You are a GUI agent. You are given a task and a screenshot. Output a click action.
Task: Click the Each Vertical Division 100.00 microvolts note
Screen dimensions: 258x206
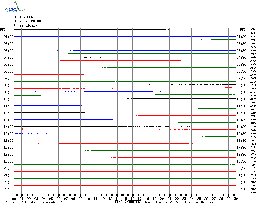pos(35,202)
